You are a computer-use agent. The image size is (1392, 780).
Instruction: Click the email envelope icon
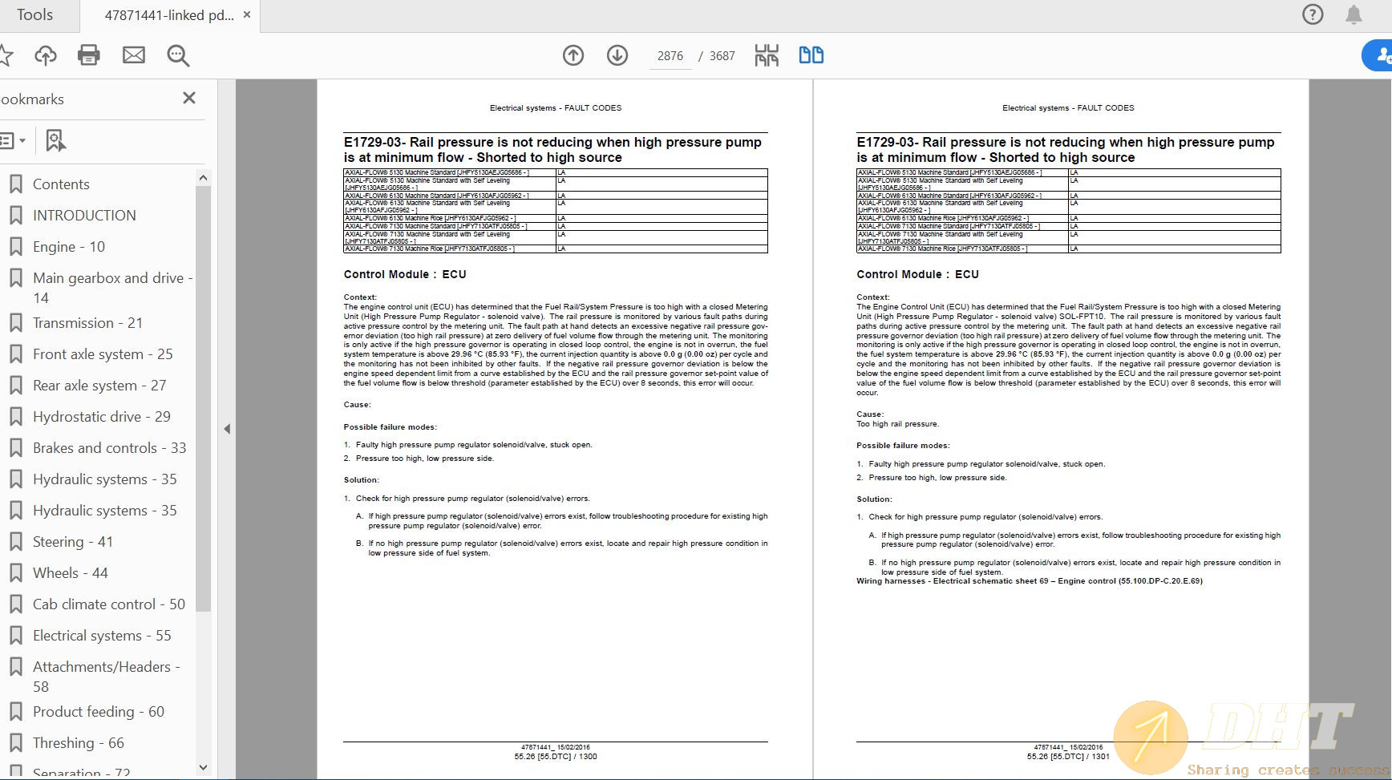point(134,55)
